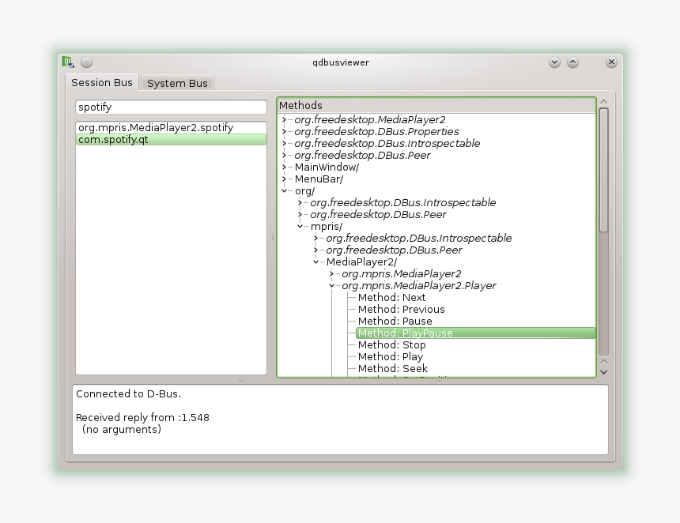Select org.mpris.MediaPlayer2.spotify service
Image resolution: width=680 pixels, height=523 pixels.
point(156,127)
